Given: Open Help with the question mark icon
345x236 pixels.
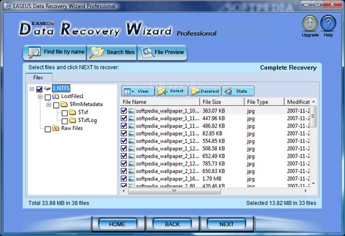Looking at the screenshot, I should point(328,23).
